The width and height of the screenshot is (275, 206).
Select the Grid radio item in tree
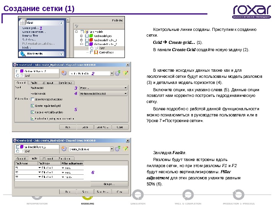(92, 48)
